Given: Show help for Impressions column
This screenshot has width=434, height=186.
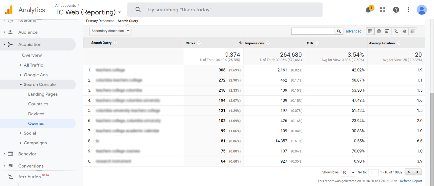Looking at the screenshot, I should pyautogui.click(x=268, y=43).
